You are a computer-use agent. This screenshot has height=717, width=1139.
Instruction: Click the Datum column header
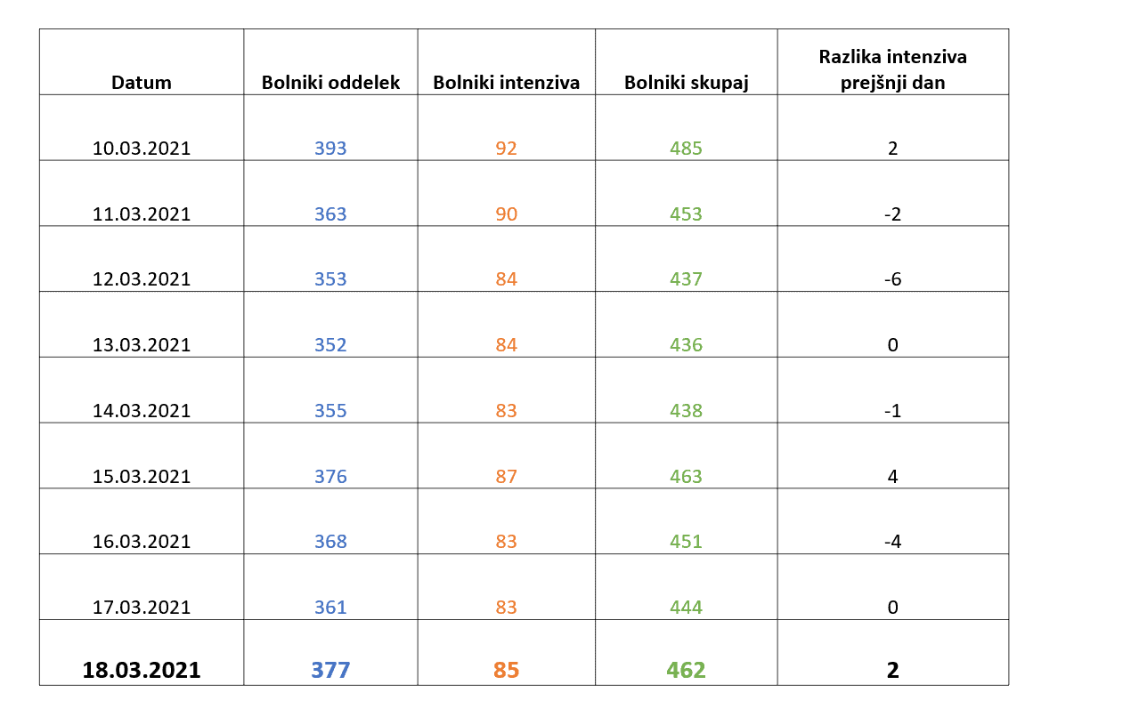(142, 83)
